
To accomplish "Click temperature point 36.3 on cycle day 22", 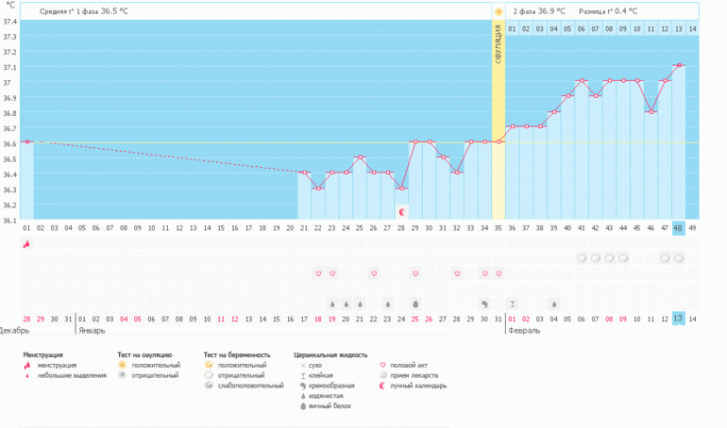I will (318, 189).
